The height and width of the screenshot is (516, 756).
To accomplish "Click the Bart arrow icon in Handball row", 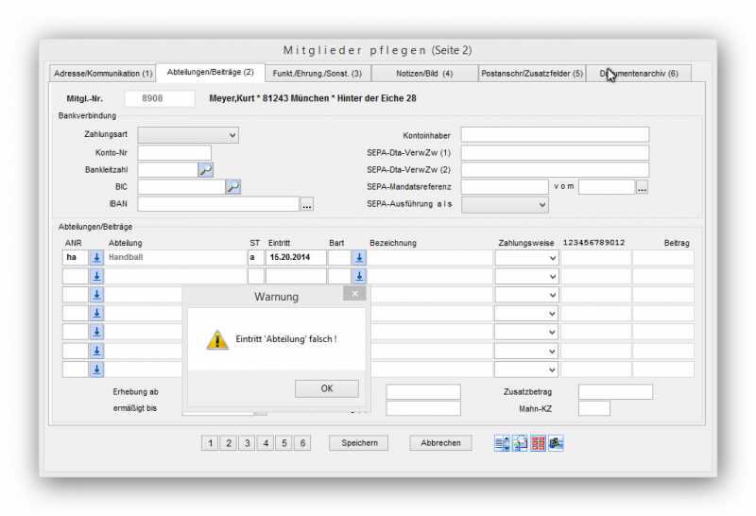I will point(359,257).
